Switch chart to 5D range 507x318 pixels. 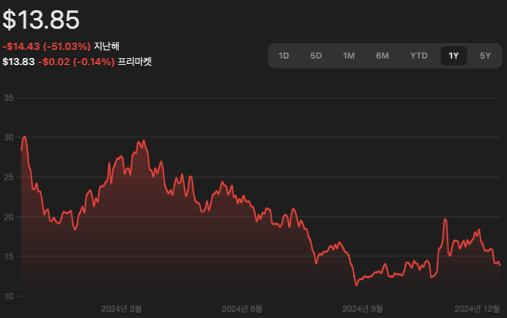click(316, 56)
